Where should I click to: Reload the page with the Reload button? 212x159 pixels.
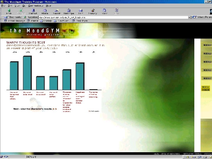point(33,12)
